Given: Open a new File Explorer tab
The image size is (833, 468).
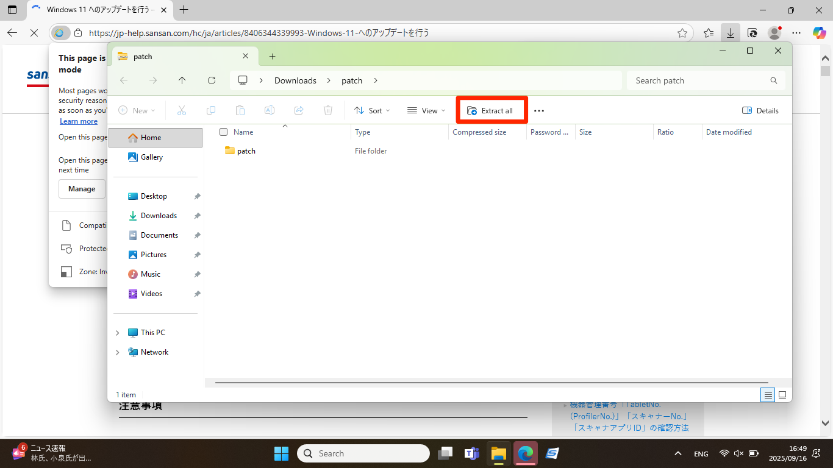Looking at the screenshot, I should click(272, 57).
